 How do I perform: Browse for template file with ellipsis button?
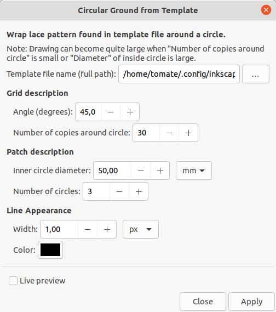(256, 74)
